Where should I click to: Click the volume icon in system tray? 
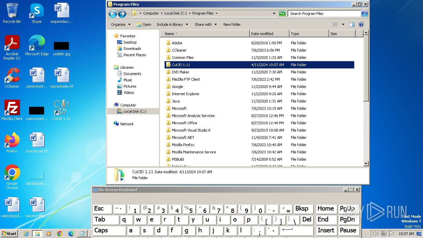point(375,234)
